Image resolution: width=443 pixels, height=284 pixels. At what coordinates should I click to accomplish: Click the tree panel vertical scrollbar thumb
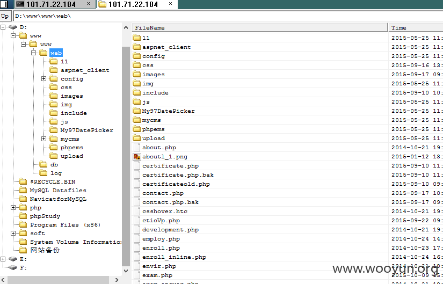(126, 156)
